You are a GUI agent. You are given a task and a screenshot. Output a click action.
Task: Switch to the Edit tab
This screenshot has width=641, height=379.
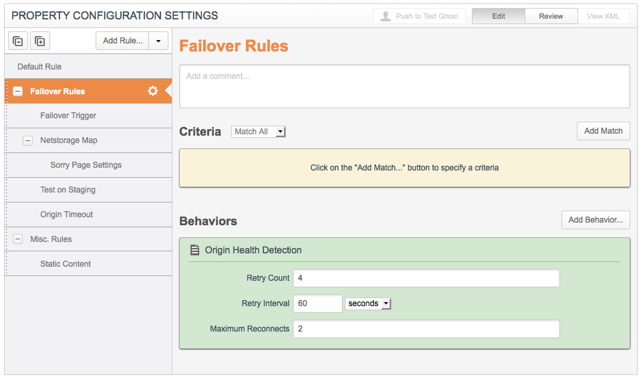coord(498,16)
